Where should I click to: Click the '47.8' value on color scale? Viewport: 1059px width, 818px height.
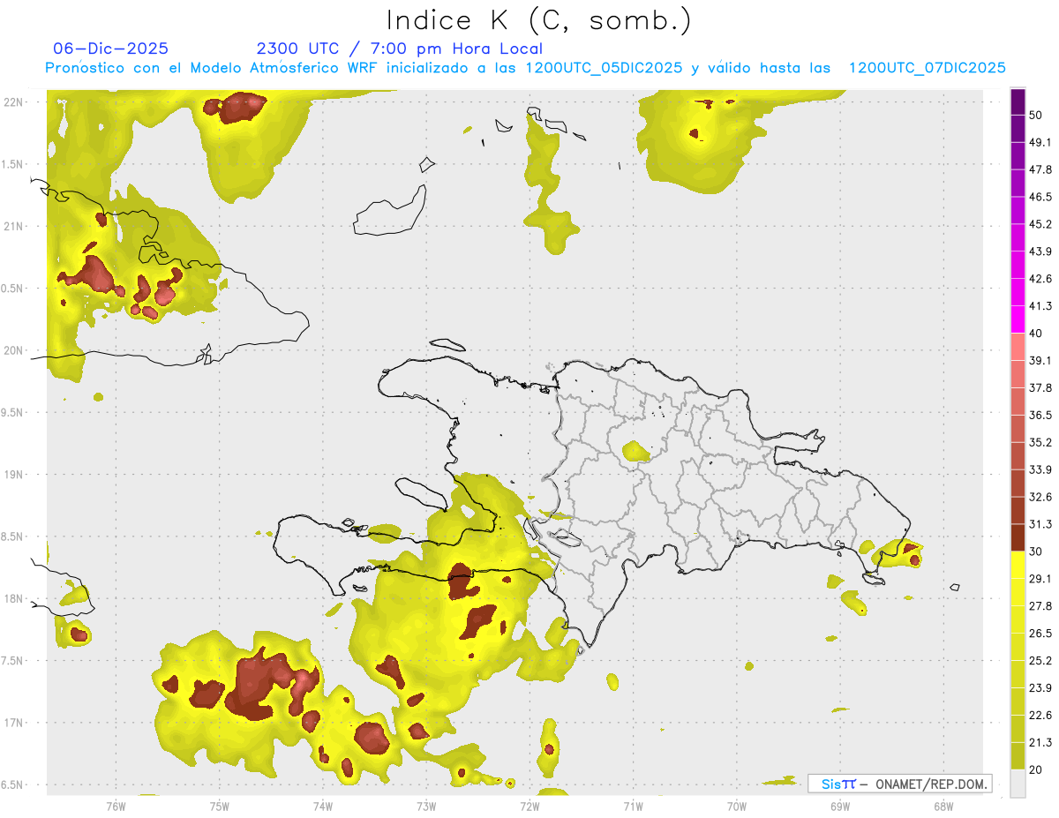(1040, 169)
